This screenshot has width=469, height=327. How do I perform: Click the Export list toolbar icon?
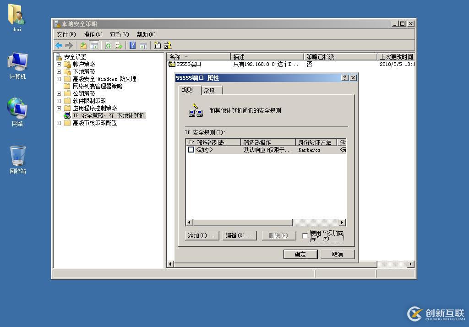click(119, 45)
